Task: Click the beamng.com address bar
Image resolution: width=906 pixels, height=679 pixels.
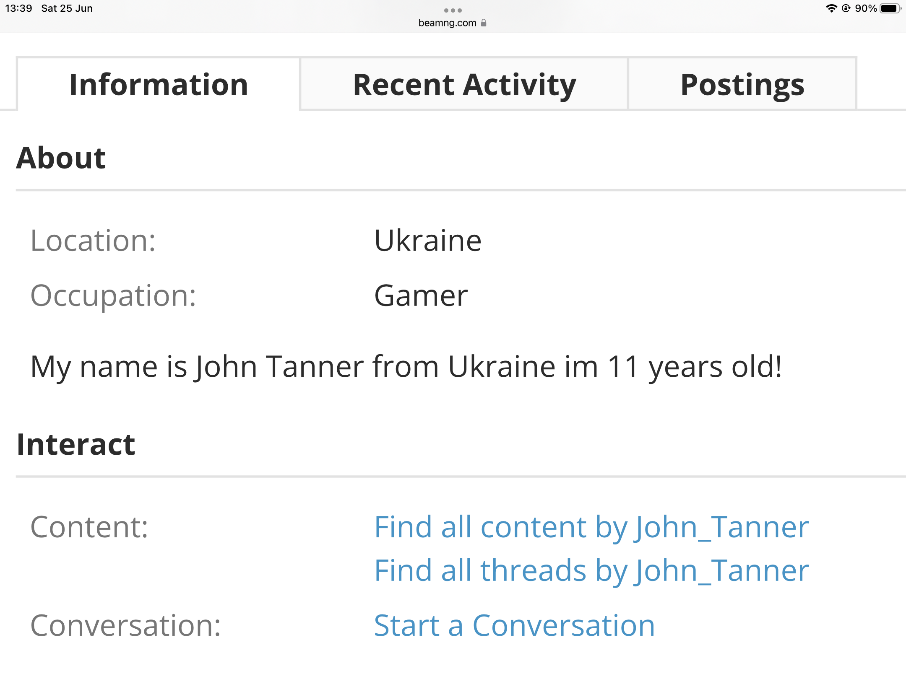Action: point(447,23)
